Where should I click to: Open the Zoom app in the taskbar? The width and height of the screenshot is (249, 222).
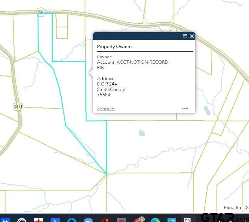click(88, 220)
